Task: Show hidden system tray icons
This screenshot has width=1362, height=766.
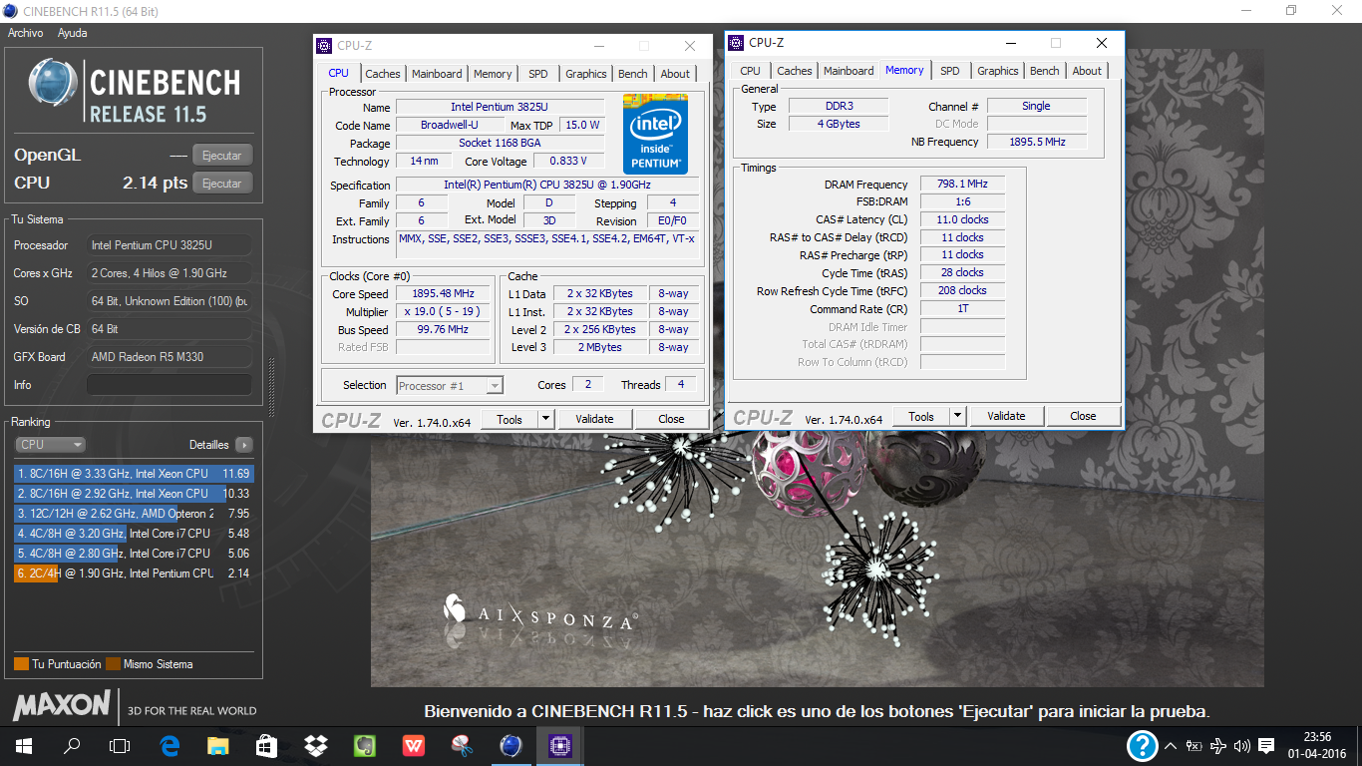Action: tap(1170, 745)
